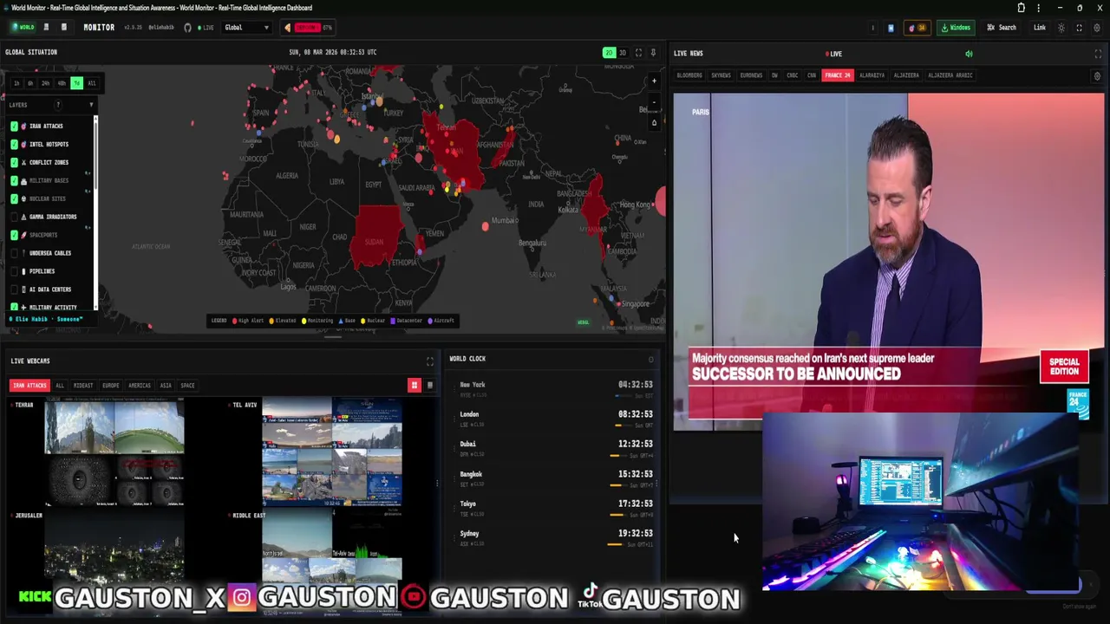Image resolution: width=1110 pixels, height=624 pixels.
Task: Switch map to 3D mode
Action: (622, 53)
